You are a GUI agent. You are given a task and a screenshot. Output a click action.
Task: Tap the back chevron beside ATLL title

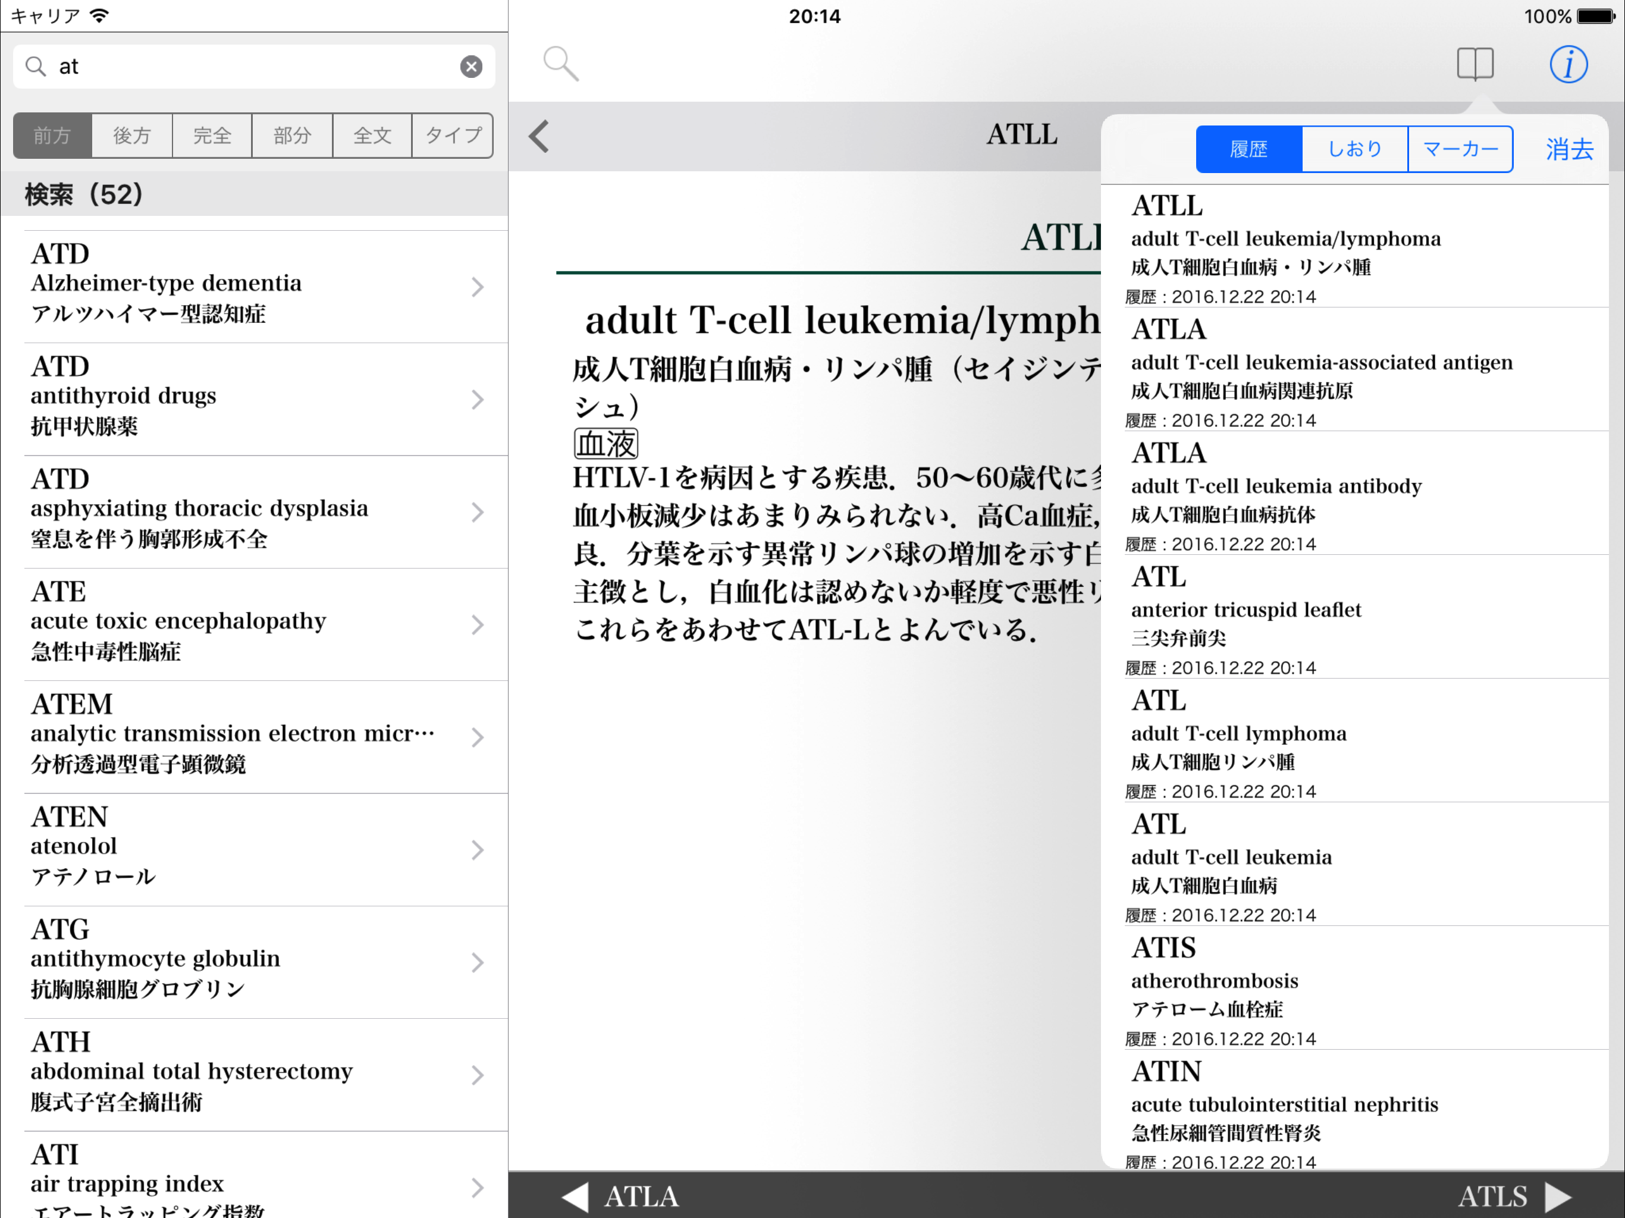pyautogui.click(x=538, y=136)
